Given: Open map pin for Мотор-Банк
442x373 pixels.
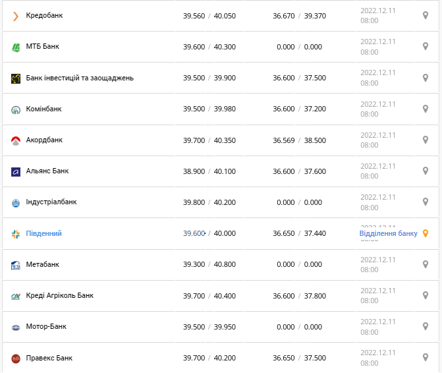Looking at the screenshot, I should (426, 326).
